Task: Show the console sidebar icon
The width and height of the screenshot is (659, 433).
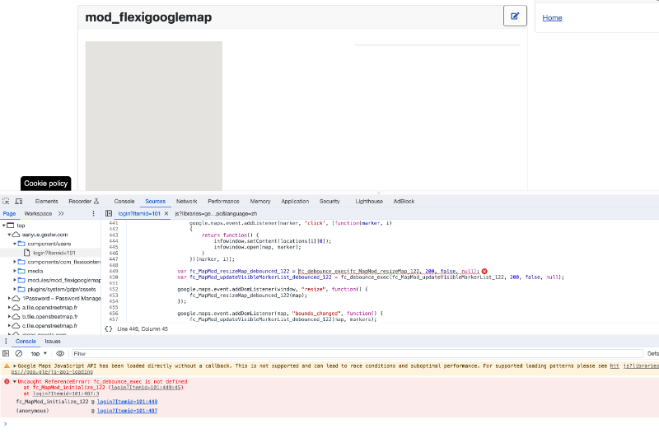Action: tap(6, 354)
